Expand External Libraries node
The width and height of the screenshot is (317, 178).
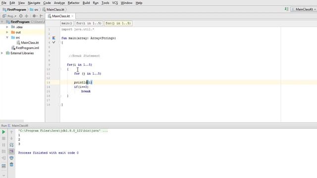2,53
